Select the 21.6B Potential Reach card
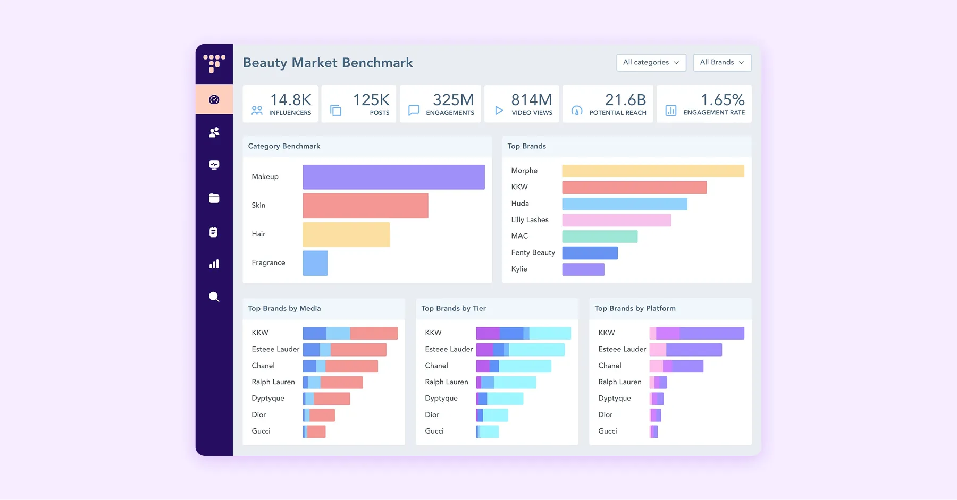This screenshot has width=957, height=500. click(608, 104)
